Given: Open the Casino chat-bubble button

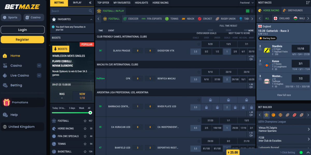Looking at the screenshot, I should tap(34, 17).
